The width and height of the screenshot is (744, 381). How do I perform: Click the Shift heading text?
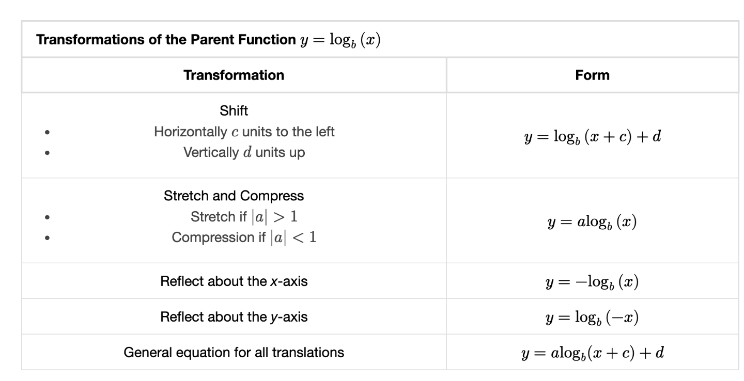pos(234,110)
